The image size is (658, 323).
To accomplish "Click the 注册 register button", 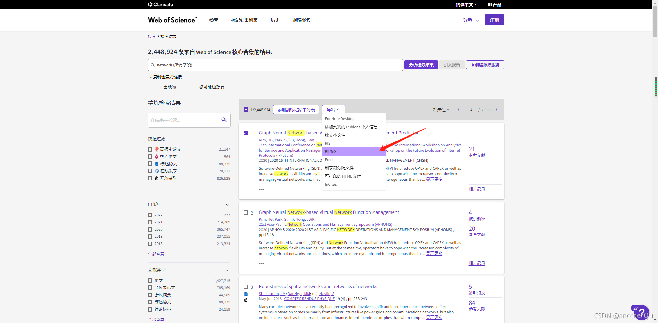I will coord(494,20).
